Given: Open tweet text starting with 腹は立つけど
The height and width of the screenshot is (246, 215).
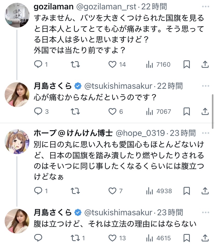Looking at the screenshot, I should [x=115, y=224].
